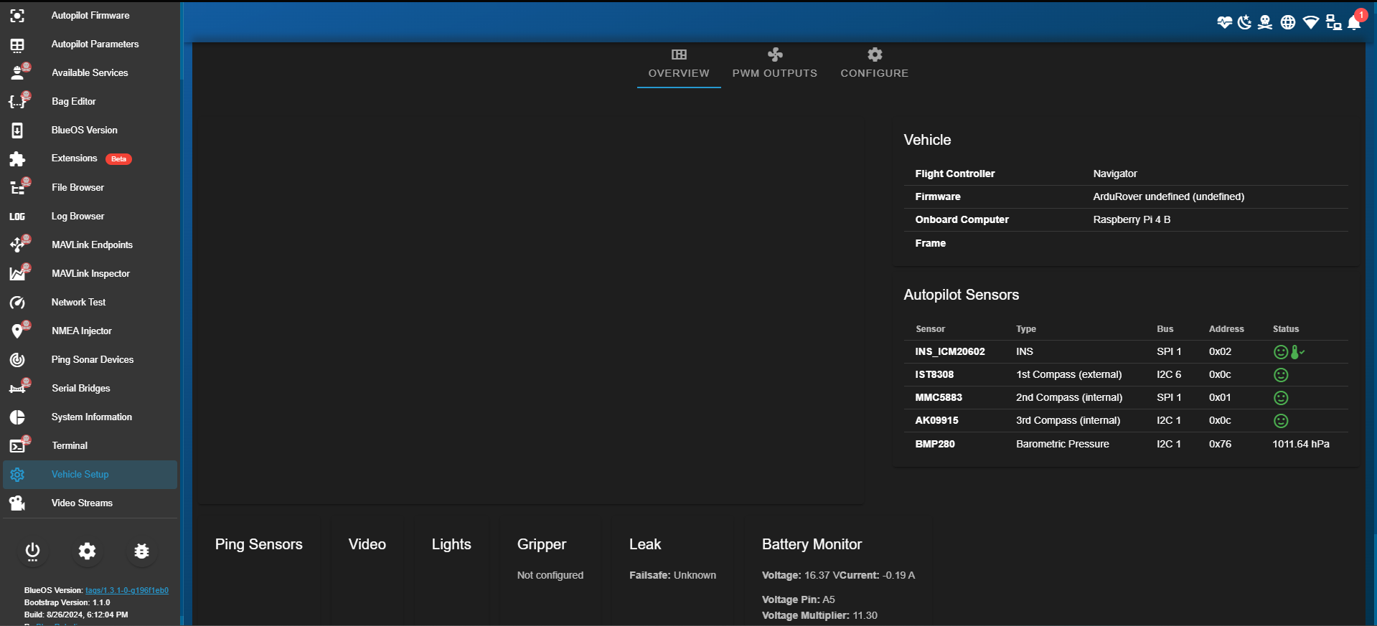Open the ethernet network computers icon
The image size is (1377, 626).
tap(1333, 22)
